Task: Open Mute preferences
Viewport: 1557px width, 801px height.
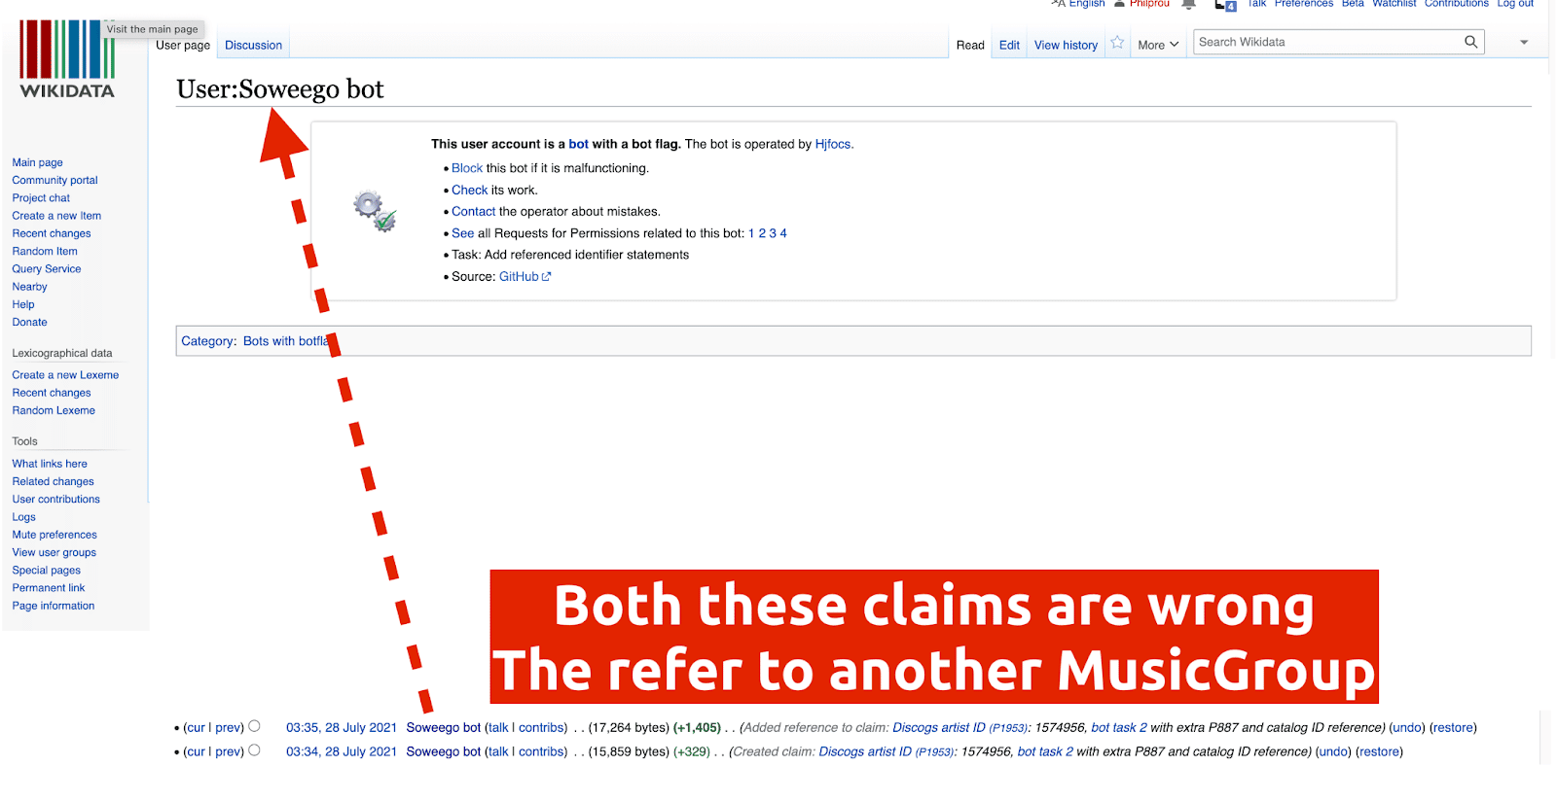Action: pos(54,535)
